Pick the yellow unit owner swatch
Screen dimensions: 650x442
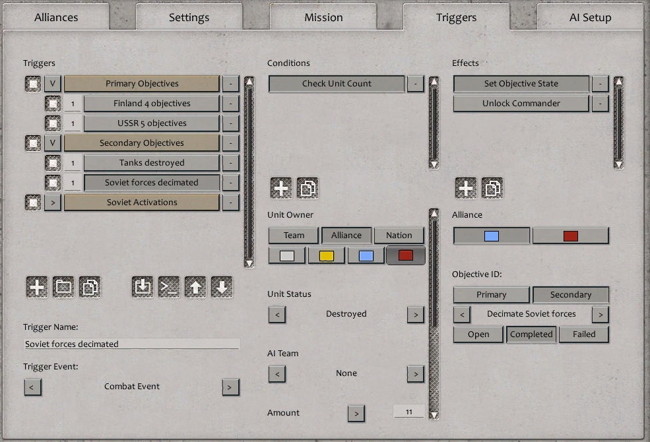(x=327, y=255)
